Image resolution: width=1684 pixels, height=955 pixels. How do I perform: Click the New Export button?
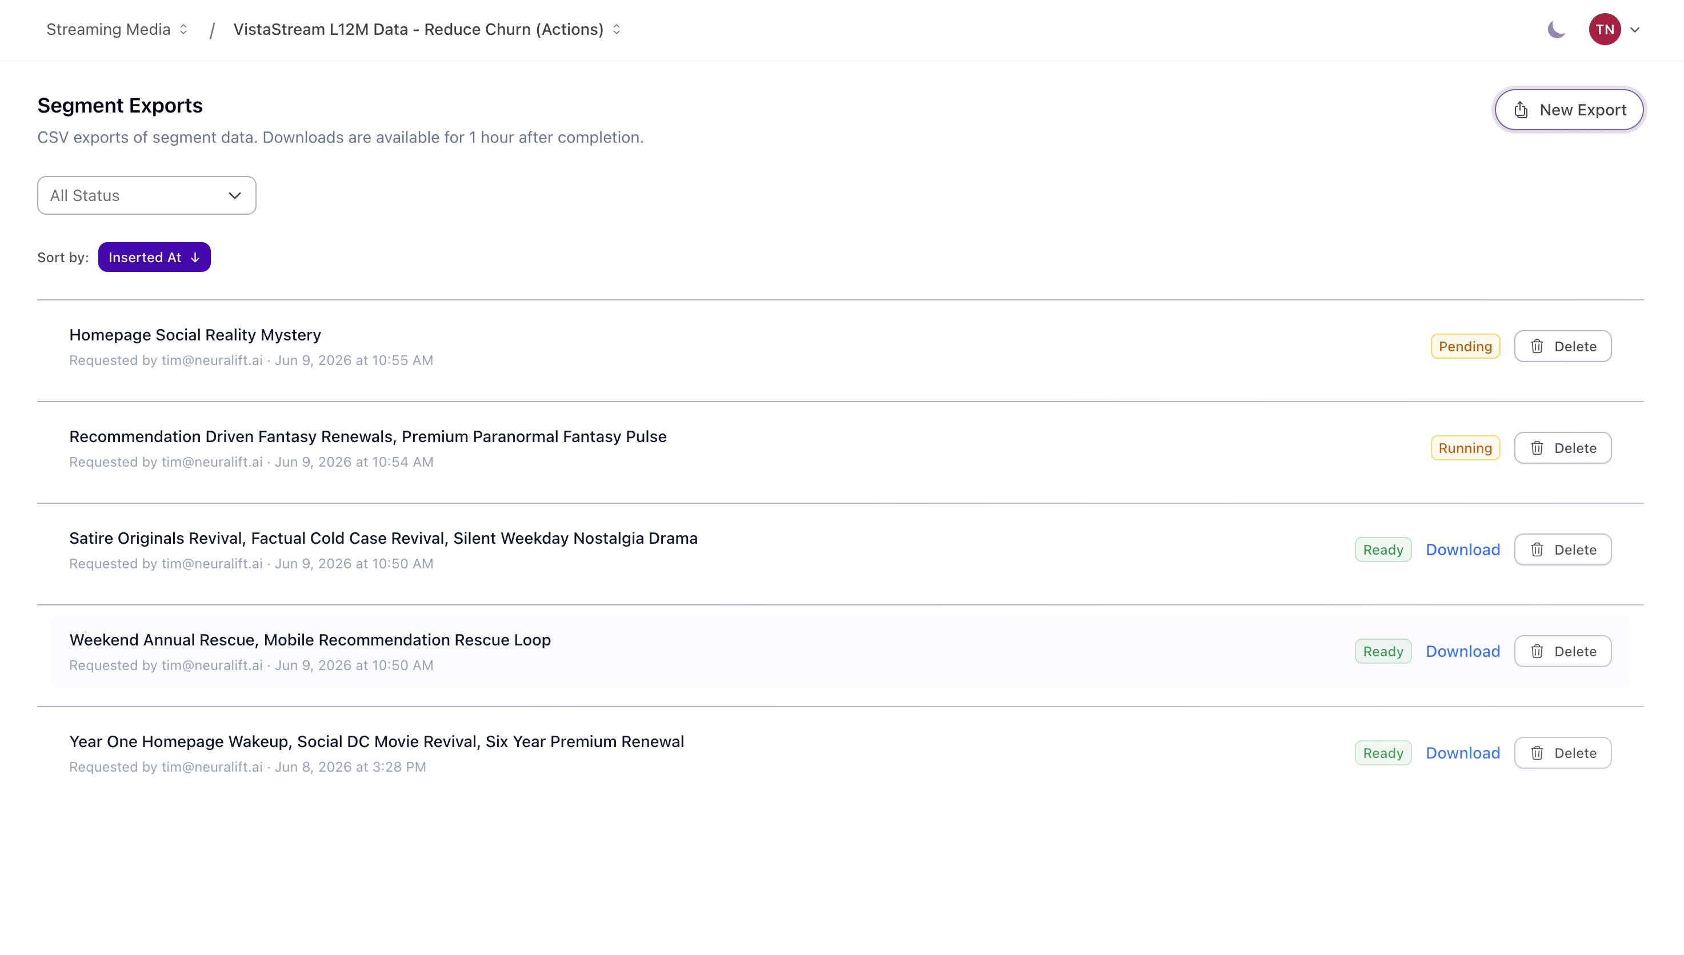tap(1569, 110)
